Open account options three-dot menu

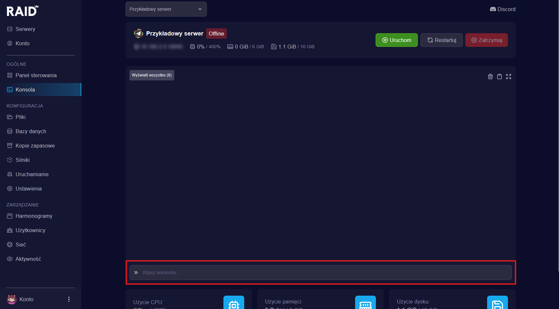coord(69,299)
